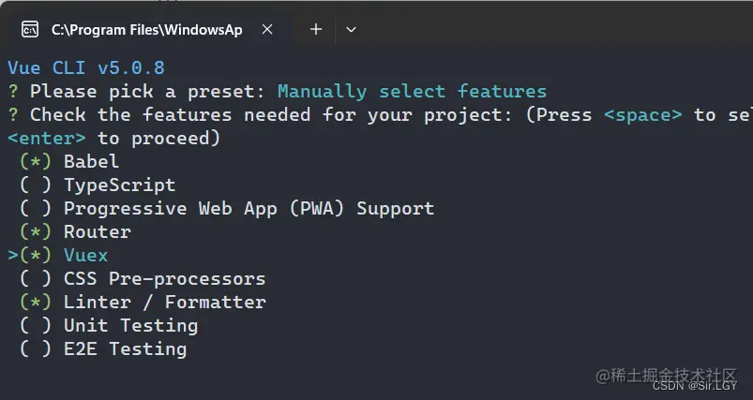Close the C:\Program Files\WindowsAp tab
The width and height of the screenshot is (753, 400).
pos(267,30)
